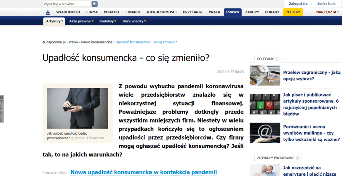Viewport: 342px width, 176px height.
Task: Open the Prywatność settings gear tab
Action: 2,109
